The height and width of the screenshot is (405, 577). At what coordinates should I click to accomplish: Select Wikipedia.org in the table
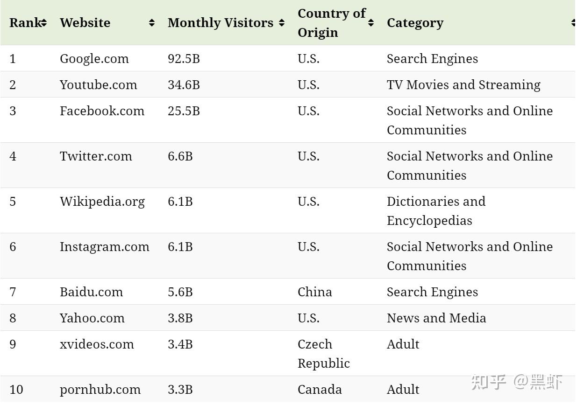tap(102, 202)
